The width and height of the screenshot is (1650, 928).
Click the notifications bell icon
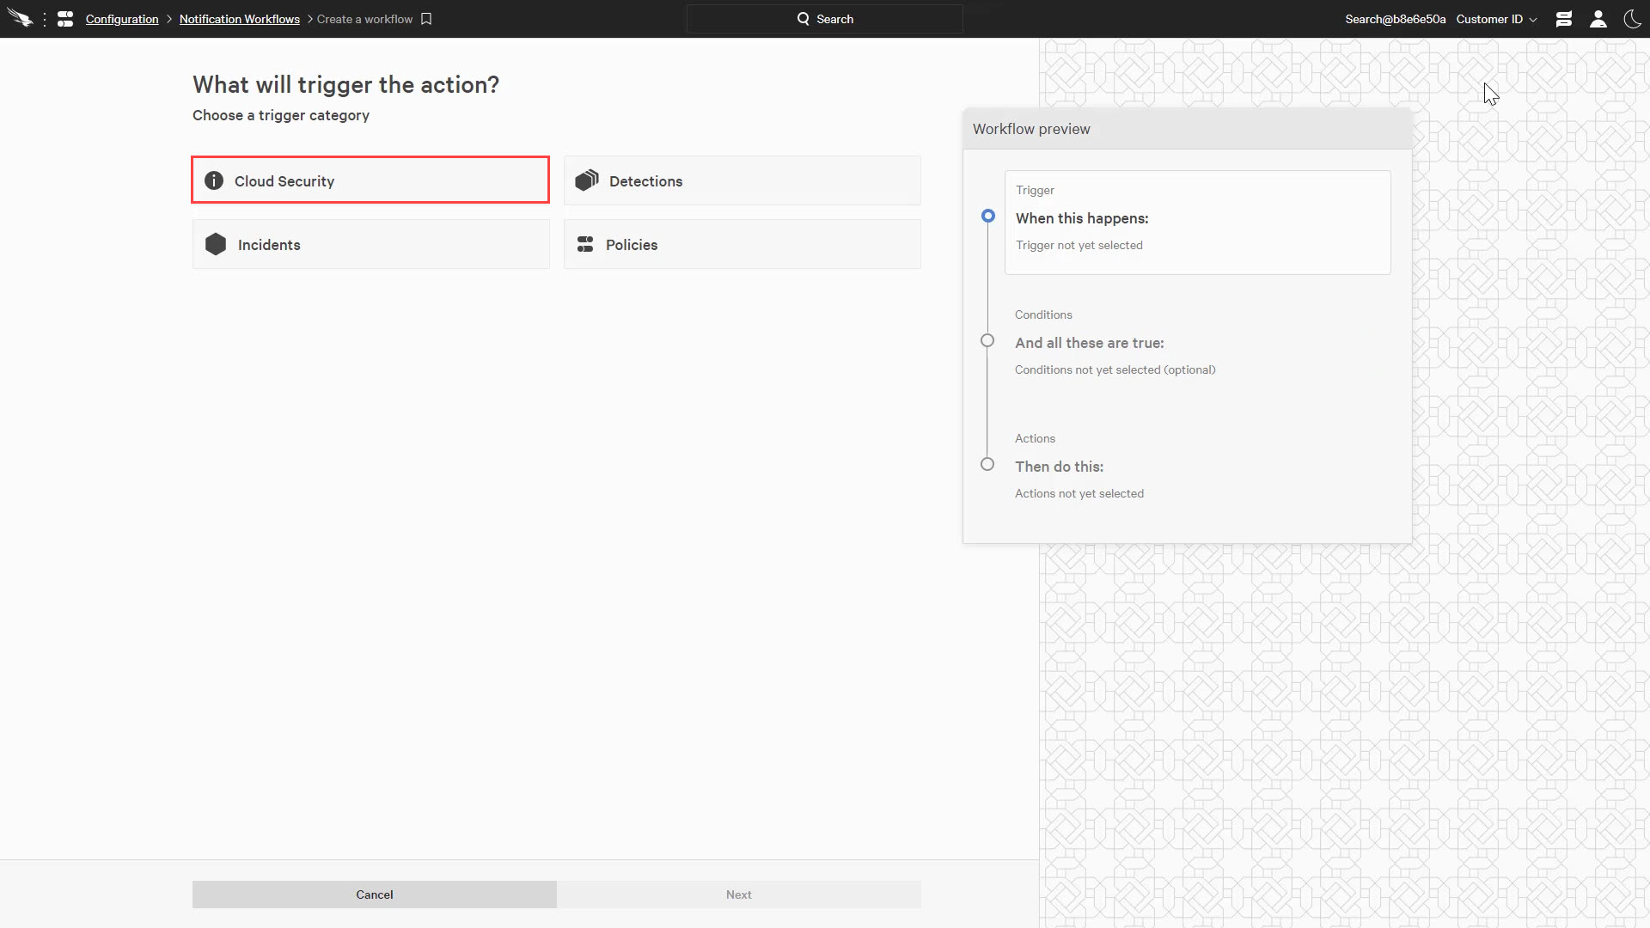point(1564,19)
